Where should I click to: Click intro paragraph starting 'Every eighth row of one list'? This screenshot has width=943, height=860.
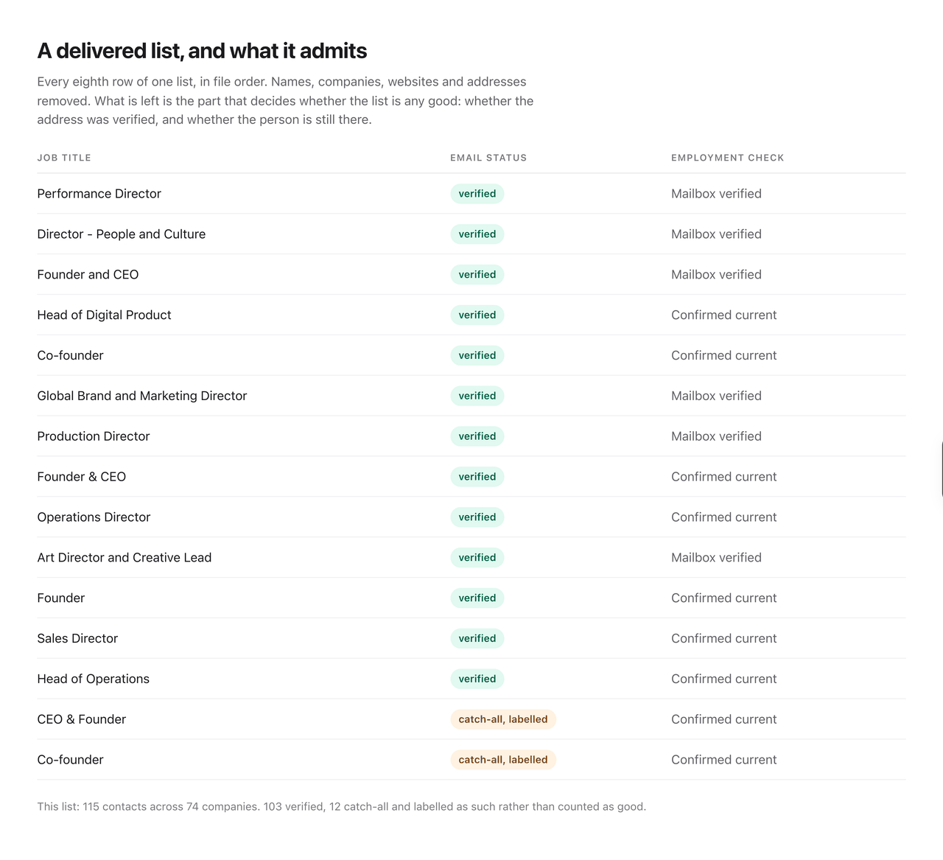coord(286,101)
